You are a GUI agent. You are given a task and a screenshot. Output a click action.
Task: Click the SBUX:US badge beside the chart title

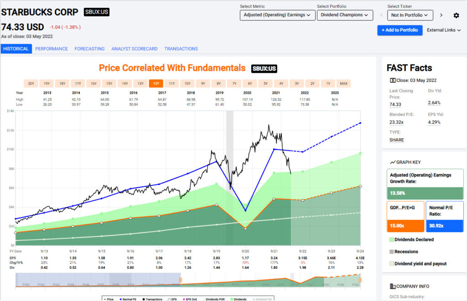pos(265,68)
